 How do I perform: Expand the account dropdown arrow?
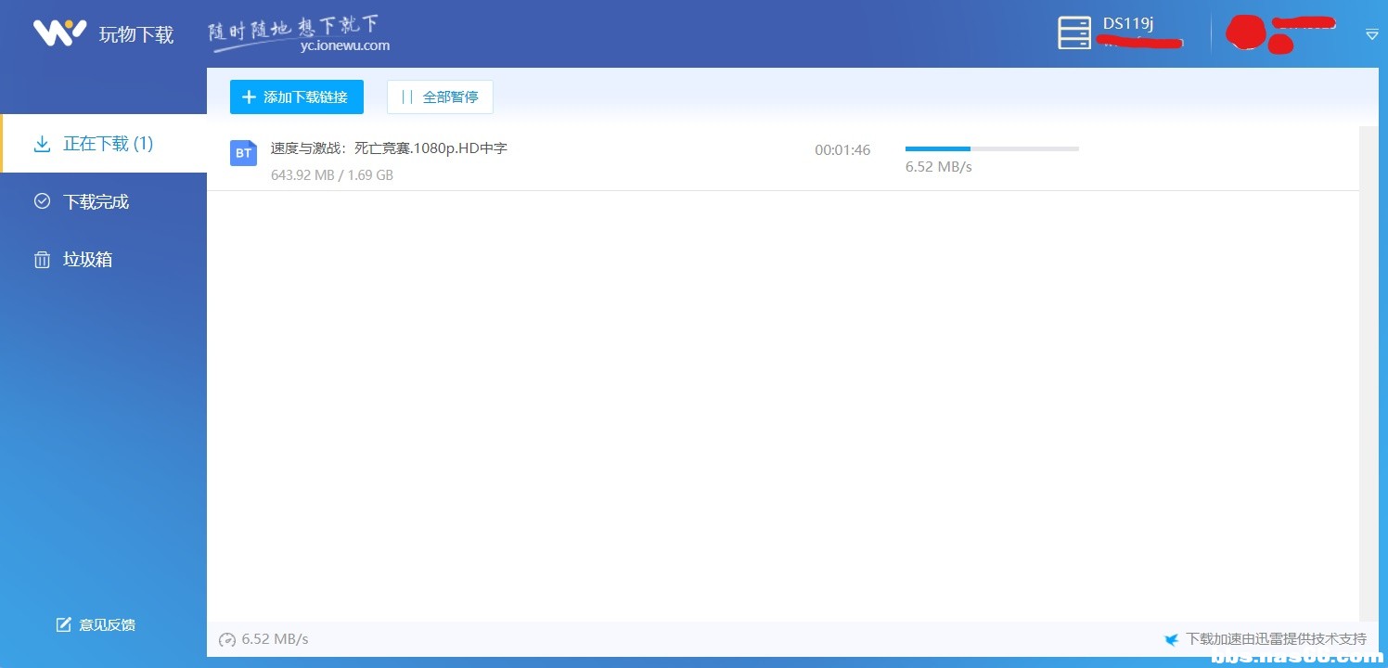point(1372,34)
